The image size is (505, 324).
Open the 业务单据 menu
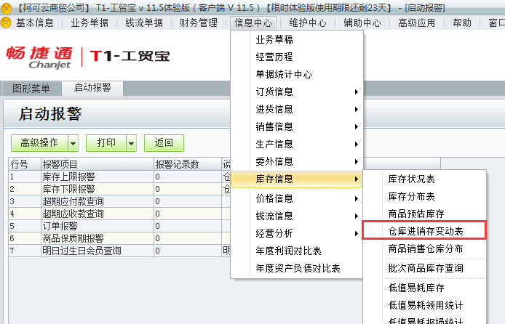90,23
